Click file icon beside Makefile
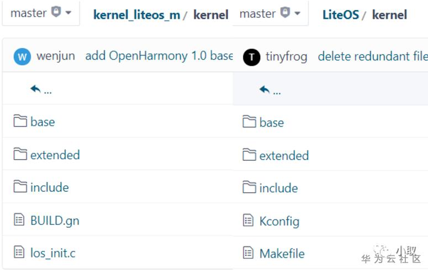428x273 pixels. point(249,254)
